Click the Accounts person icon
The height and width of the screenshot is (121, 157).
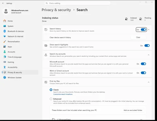tap(5, 52)
